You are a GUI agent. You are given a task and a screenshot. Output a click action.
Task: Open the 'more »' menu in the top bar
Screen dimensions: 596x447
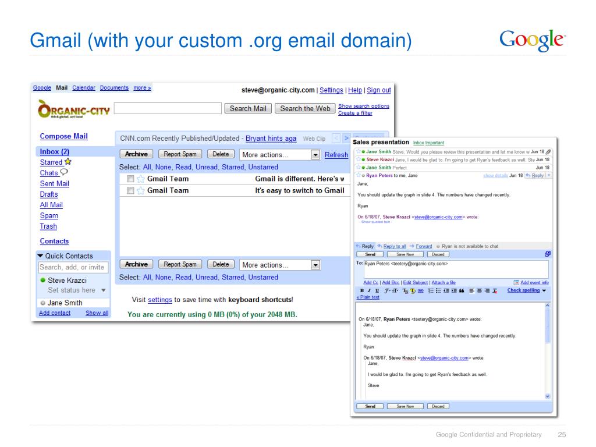[x=142, y=88]
